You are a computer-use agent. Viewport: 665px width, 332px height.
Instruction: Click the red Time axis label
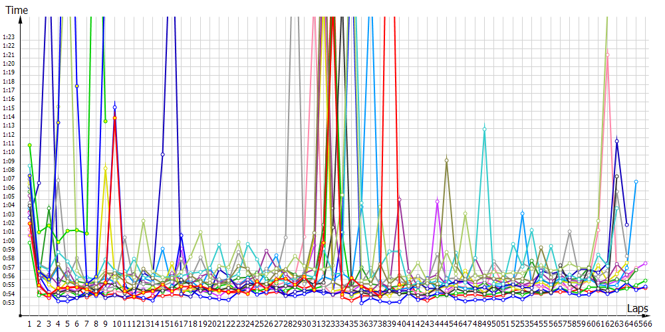17,9
